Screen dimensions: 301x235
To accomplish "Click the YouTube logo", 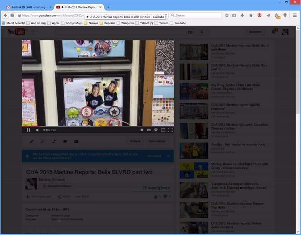I will (x=17, y=32).
